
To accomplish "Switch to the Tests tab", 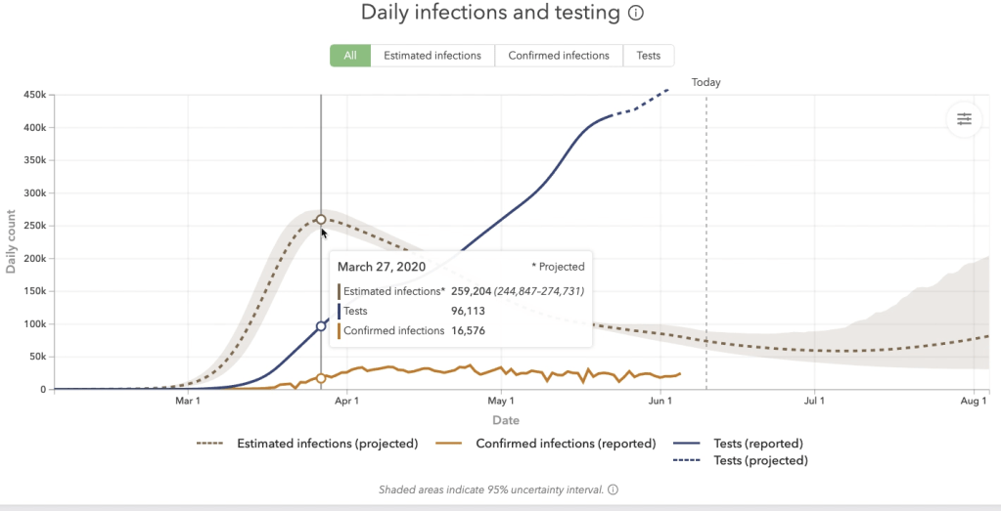I will tap(649, 56).
